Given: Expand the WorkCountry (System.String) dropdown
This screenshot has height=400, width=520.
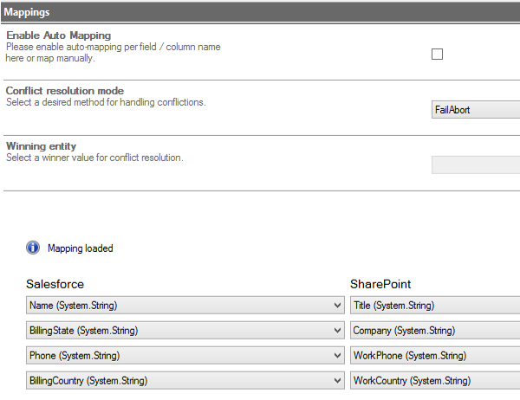Looking at the screenshot, I should click(435, 380).
